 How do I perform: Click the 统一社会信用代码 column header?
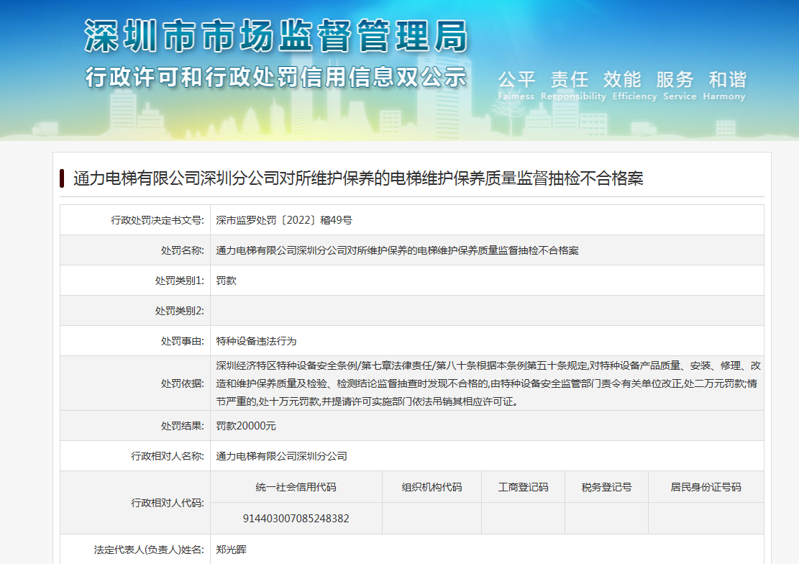[x=296, y=487]
